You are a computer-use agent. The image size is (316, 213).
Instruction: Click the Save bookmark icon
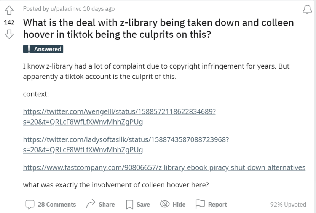129,204
